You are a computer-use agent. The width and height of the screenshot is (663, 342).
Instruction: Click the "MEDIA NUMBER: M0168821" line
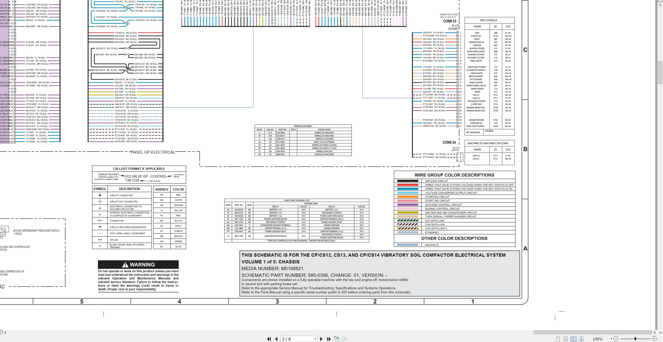click(272, 269)
